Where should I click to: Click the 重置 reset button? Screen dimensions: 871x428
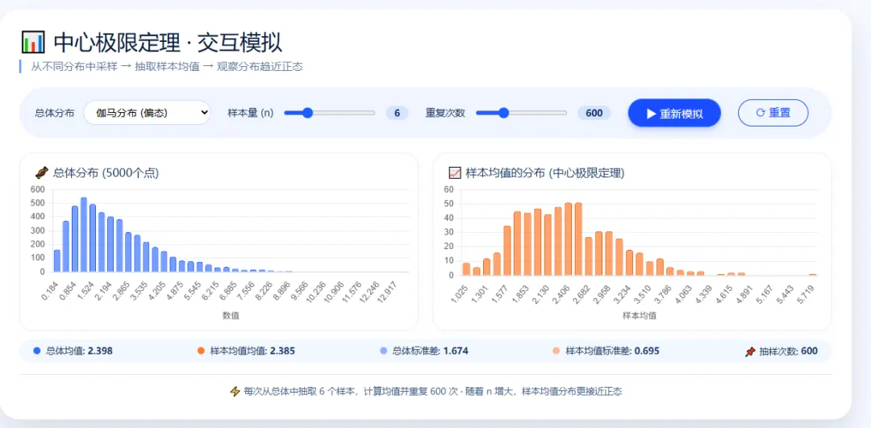coord(773,113)
